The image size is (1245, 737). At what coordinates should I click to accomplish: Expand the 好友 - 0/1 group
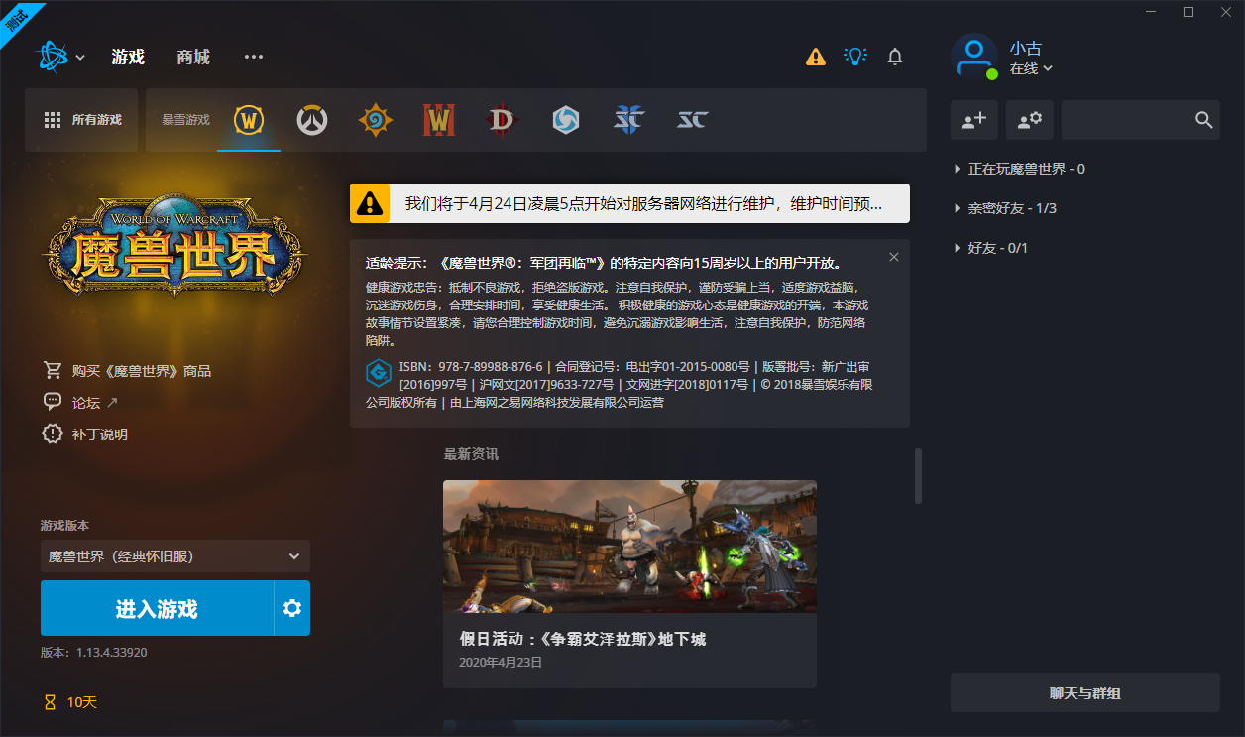coord(990,248)
